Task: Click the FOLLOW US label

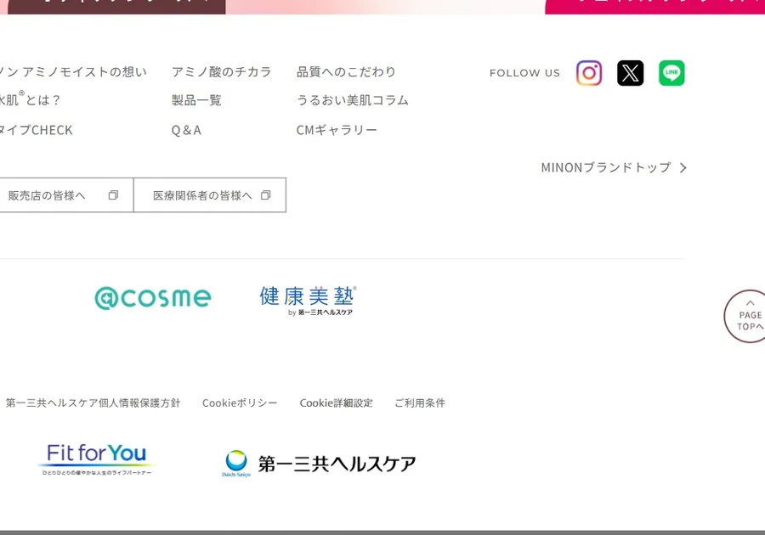Action: point(524,73)
